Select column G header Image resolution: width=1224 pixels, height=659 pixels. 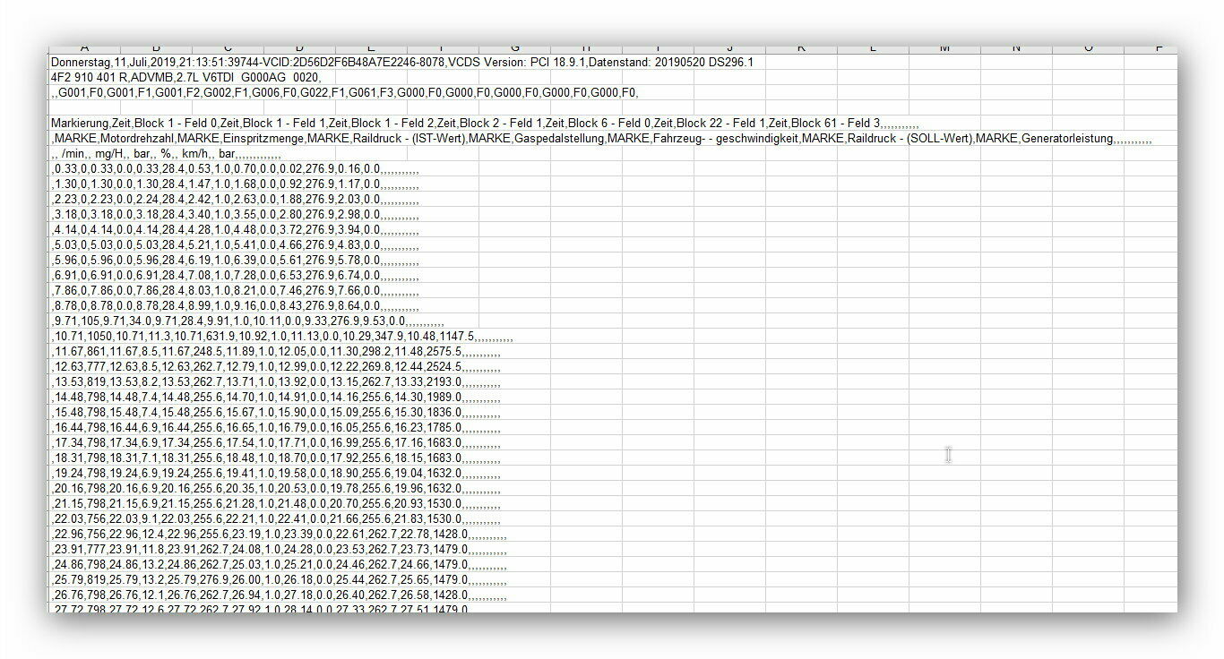click(x=514, y=48)
